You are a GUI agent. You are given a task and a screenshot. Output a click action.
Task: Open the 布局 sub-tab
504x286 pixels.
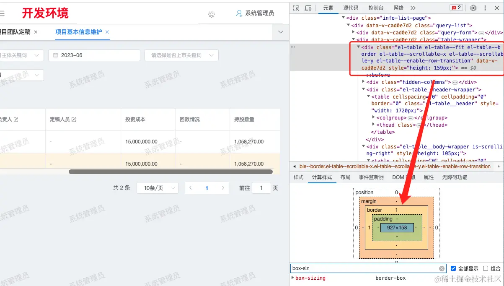[345, 177]
